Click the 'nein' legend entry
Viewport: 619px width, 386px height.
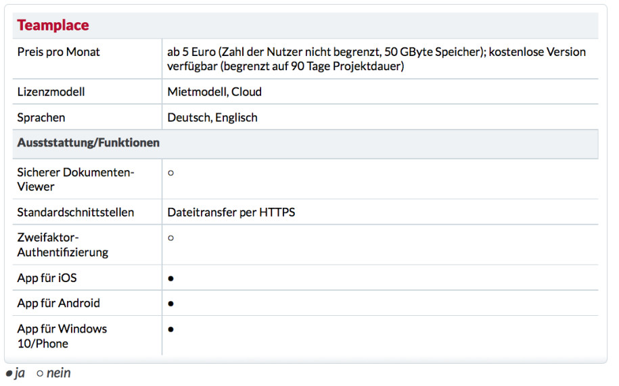(53, 373)
